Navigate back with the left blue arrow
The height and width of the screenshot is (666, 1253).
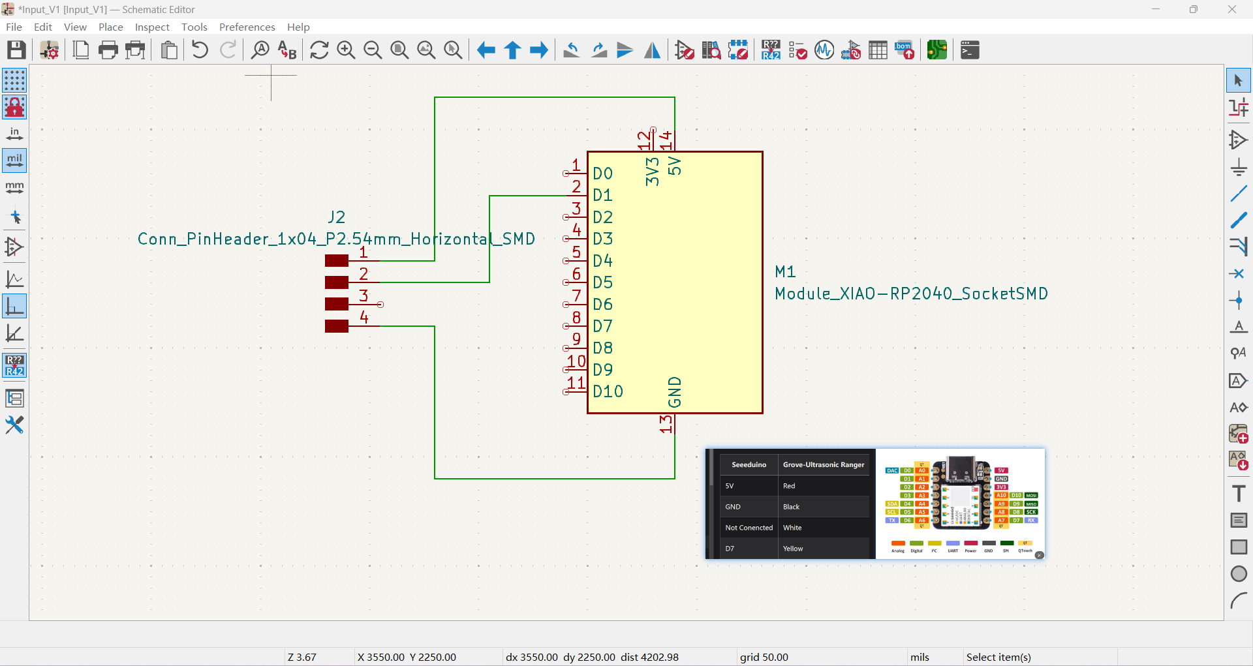coord(486,50)
